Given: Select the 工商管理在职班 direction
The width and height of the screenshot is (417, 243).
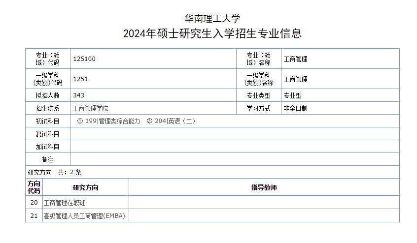Looking at the screenshot, I should click(x=65, y=203).
